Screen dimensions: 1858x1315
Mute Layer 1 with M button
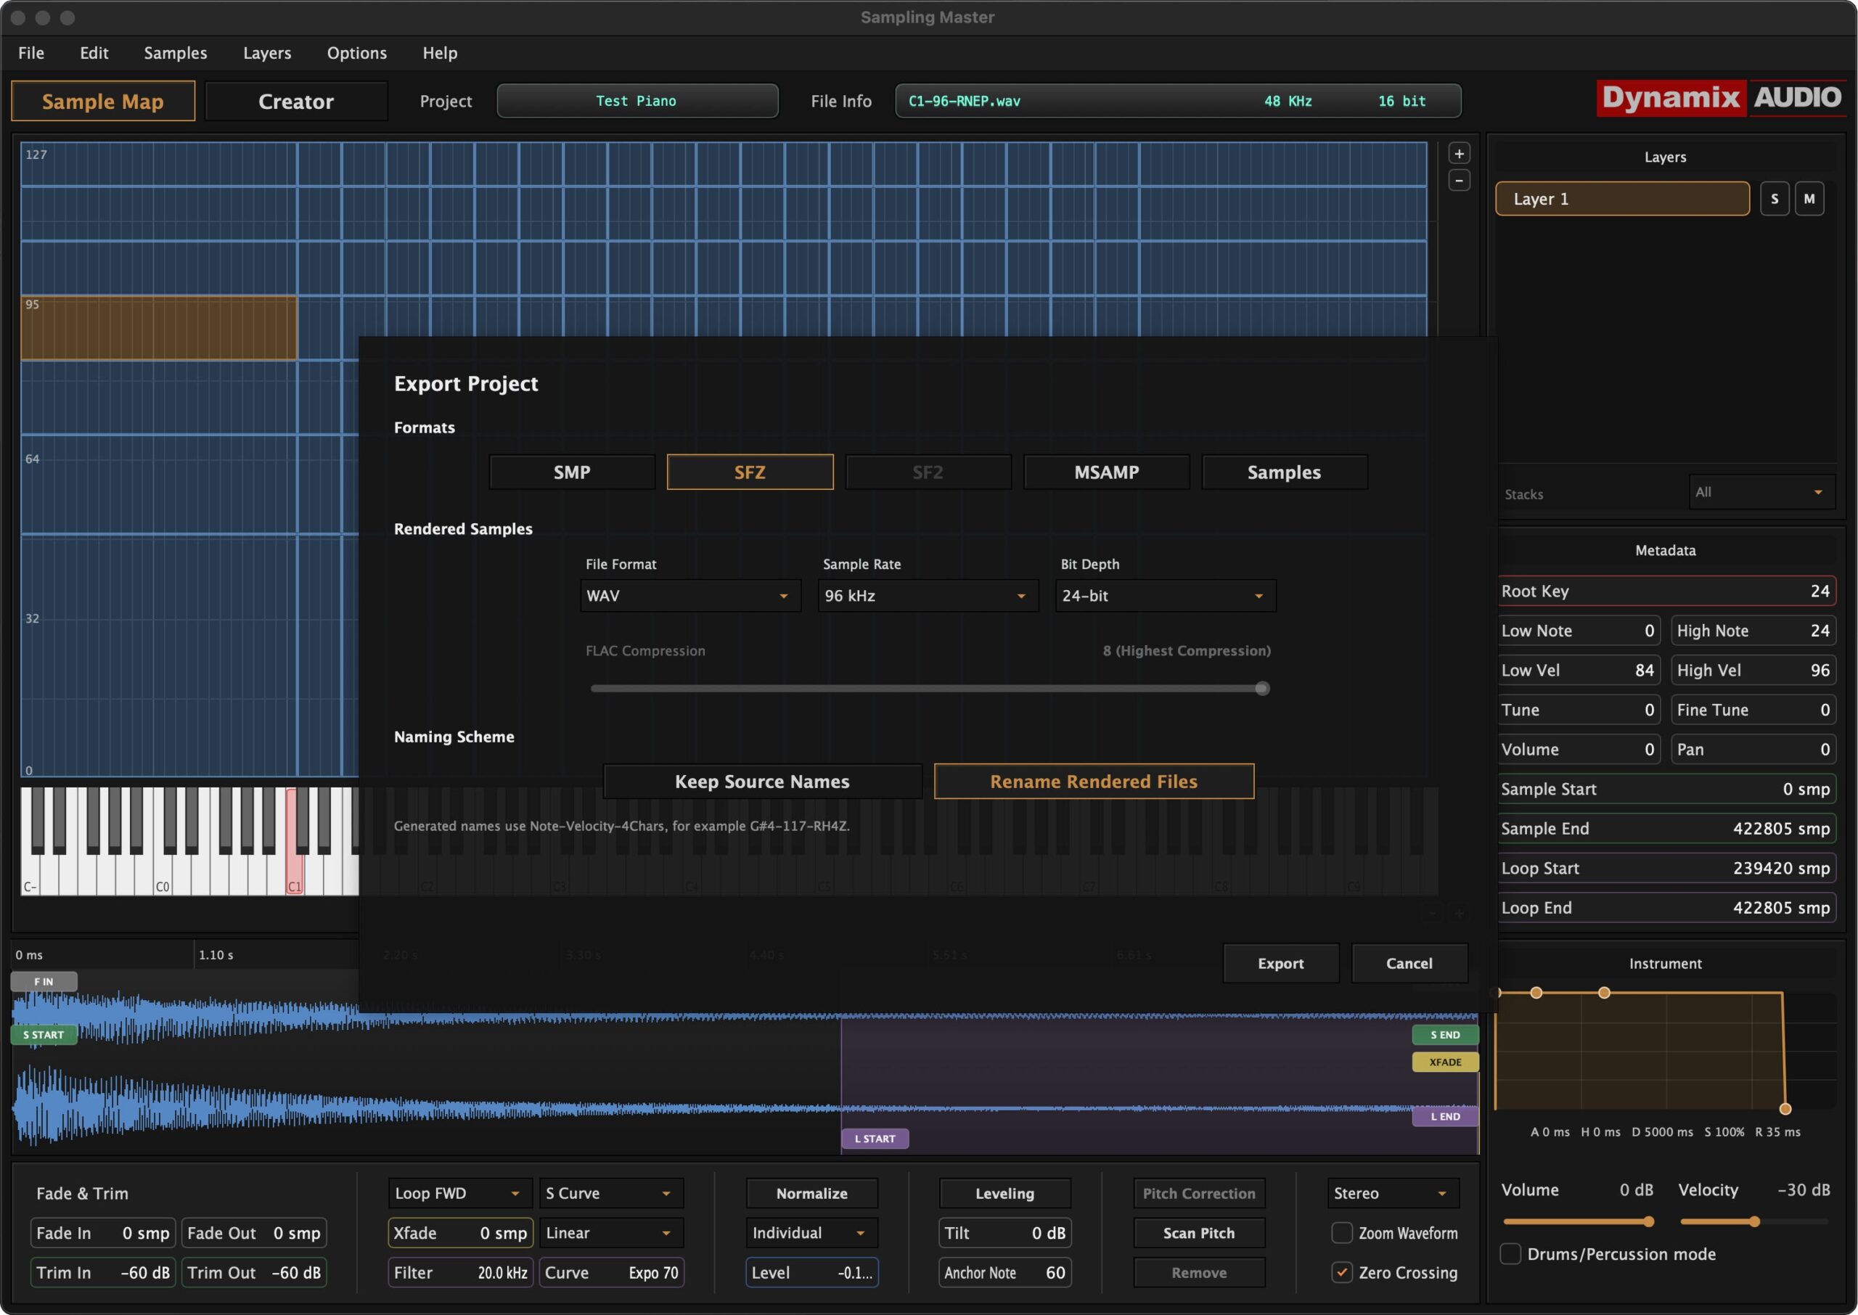[x=1809, y=199]
